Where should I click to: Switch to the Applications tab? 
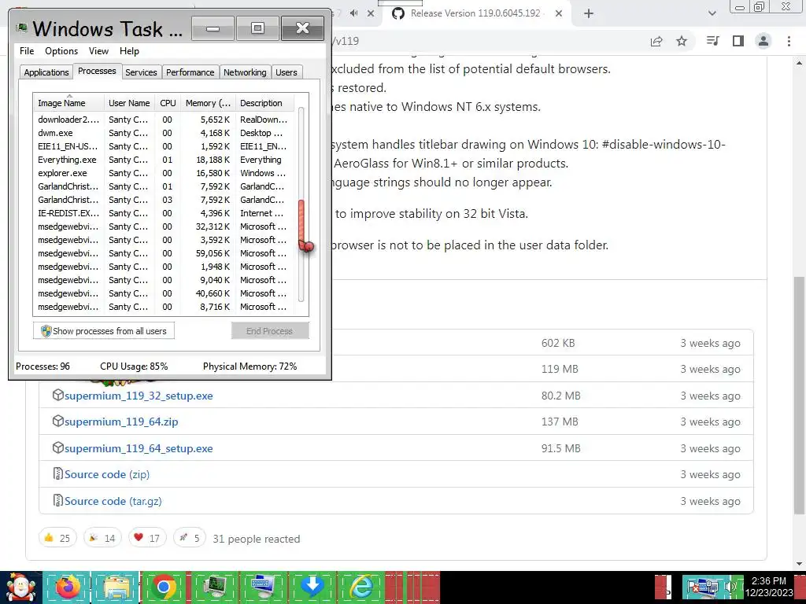pyautogui.click(x=46, y=72)
